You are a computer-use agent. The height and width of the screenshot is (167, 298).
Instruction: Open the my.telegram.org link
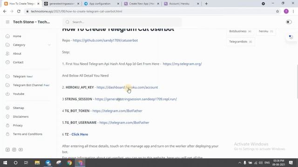point(182,64)
